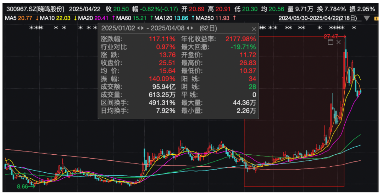Open the chart date range dropdown triangle
The width and height of the screenshot is (383, 196).
366,18
